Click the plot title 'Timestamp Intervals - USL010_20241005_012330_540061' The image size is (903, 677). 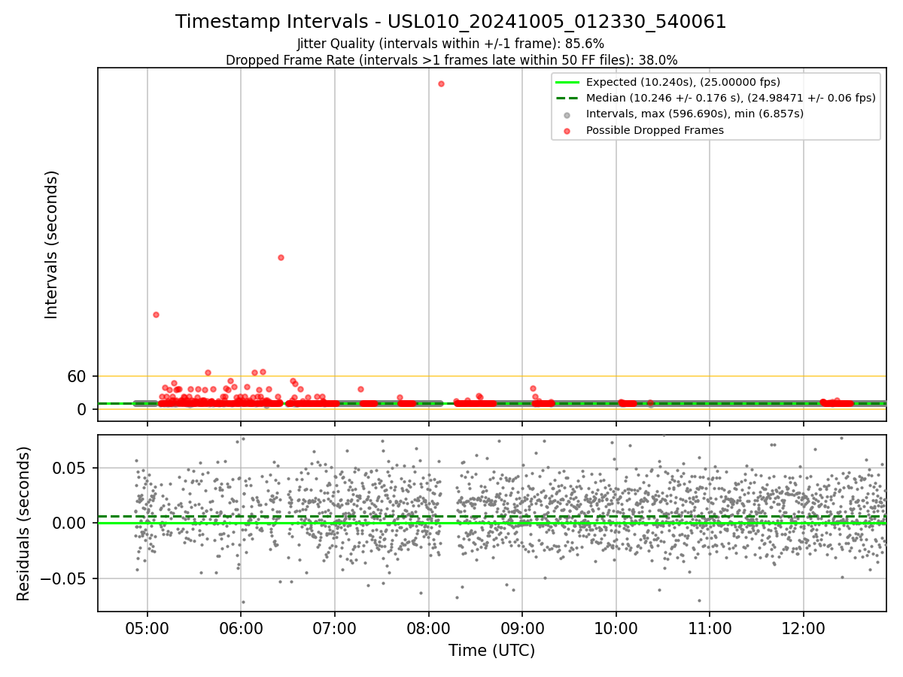(x=451, y=22)
